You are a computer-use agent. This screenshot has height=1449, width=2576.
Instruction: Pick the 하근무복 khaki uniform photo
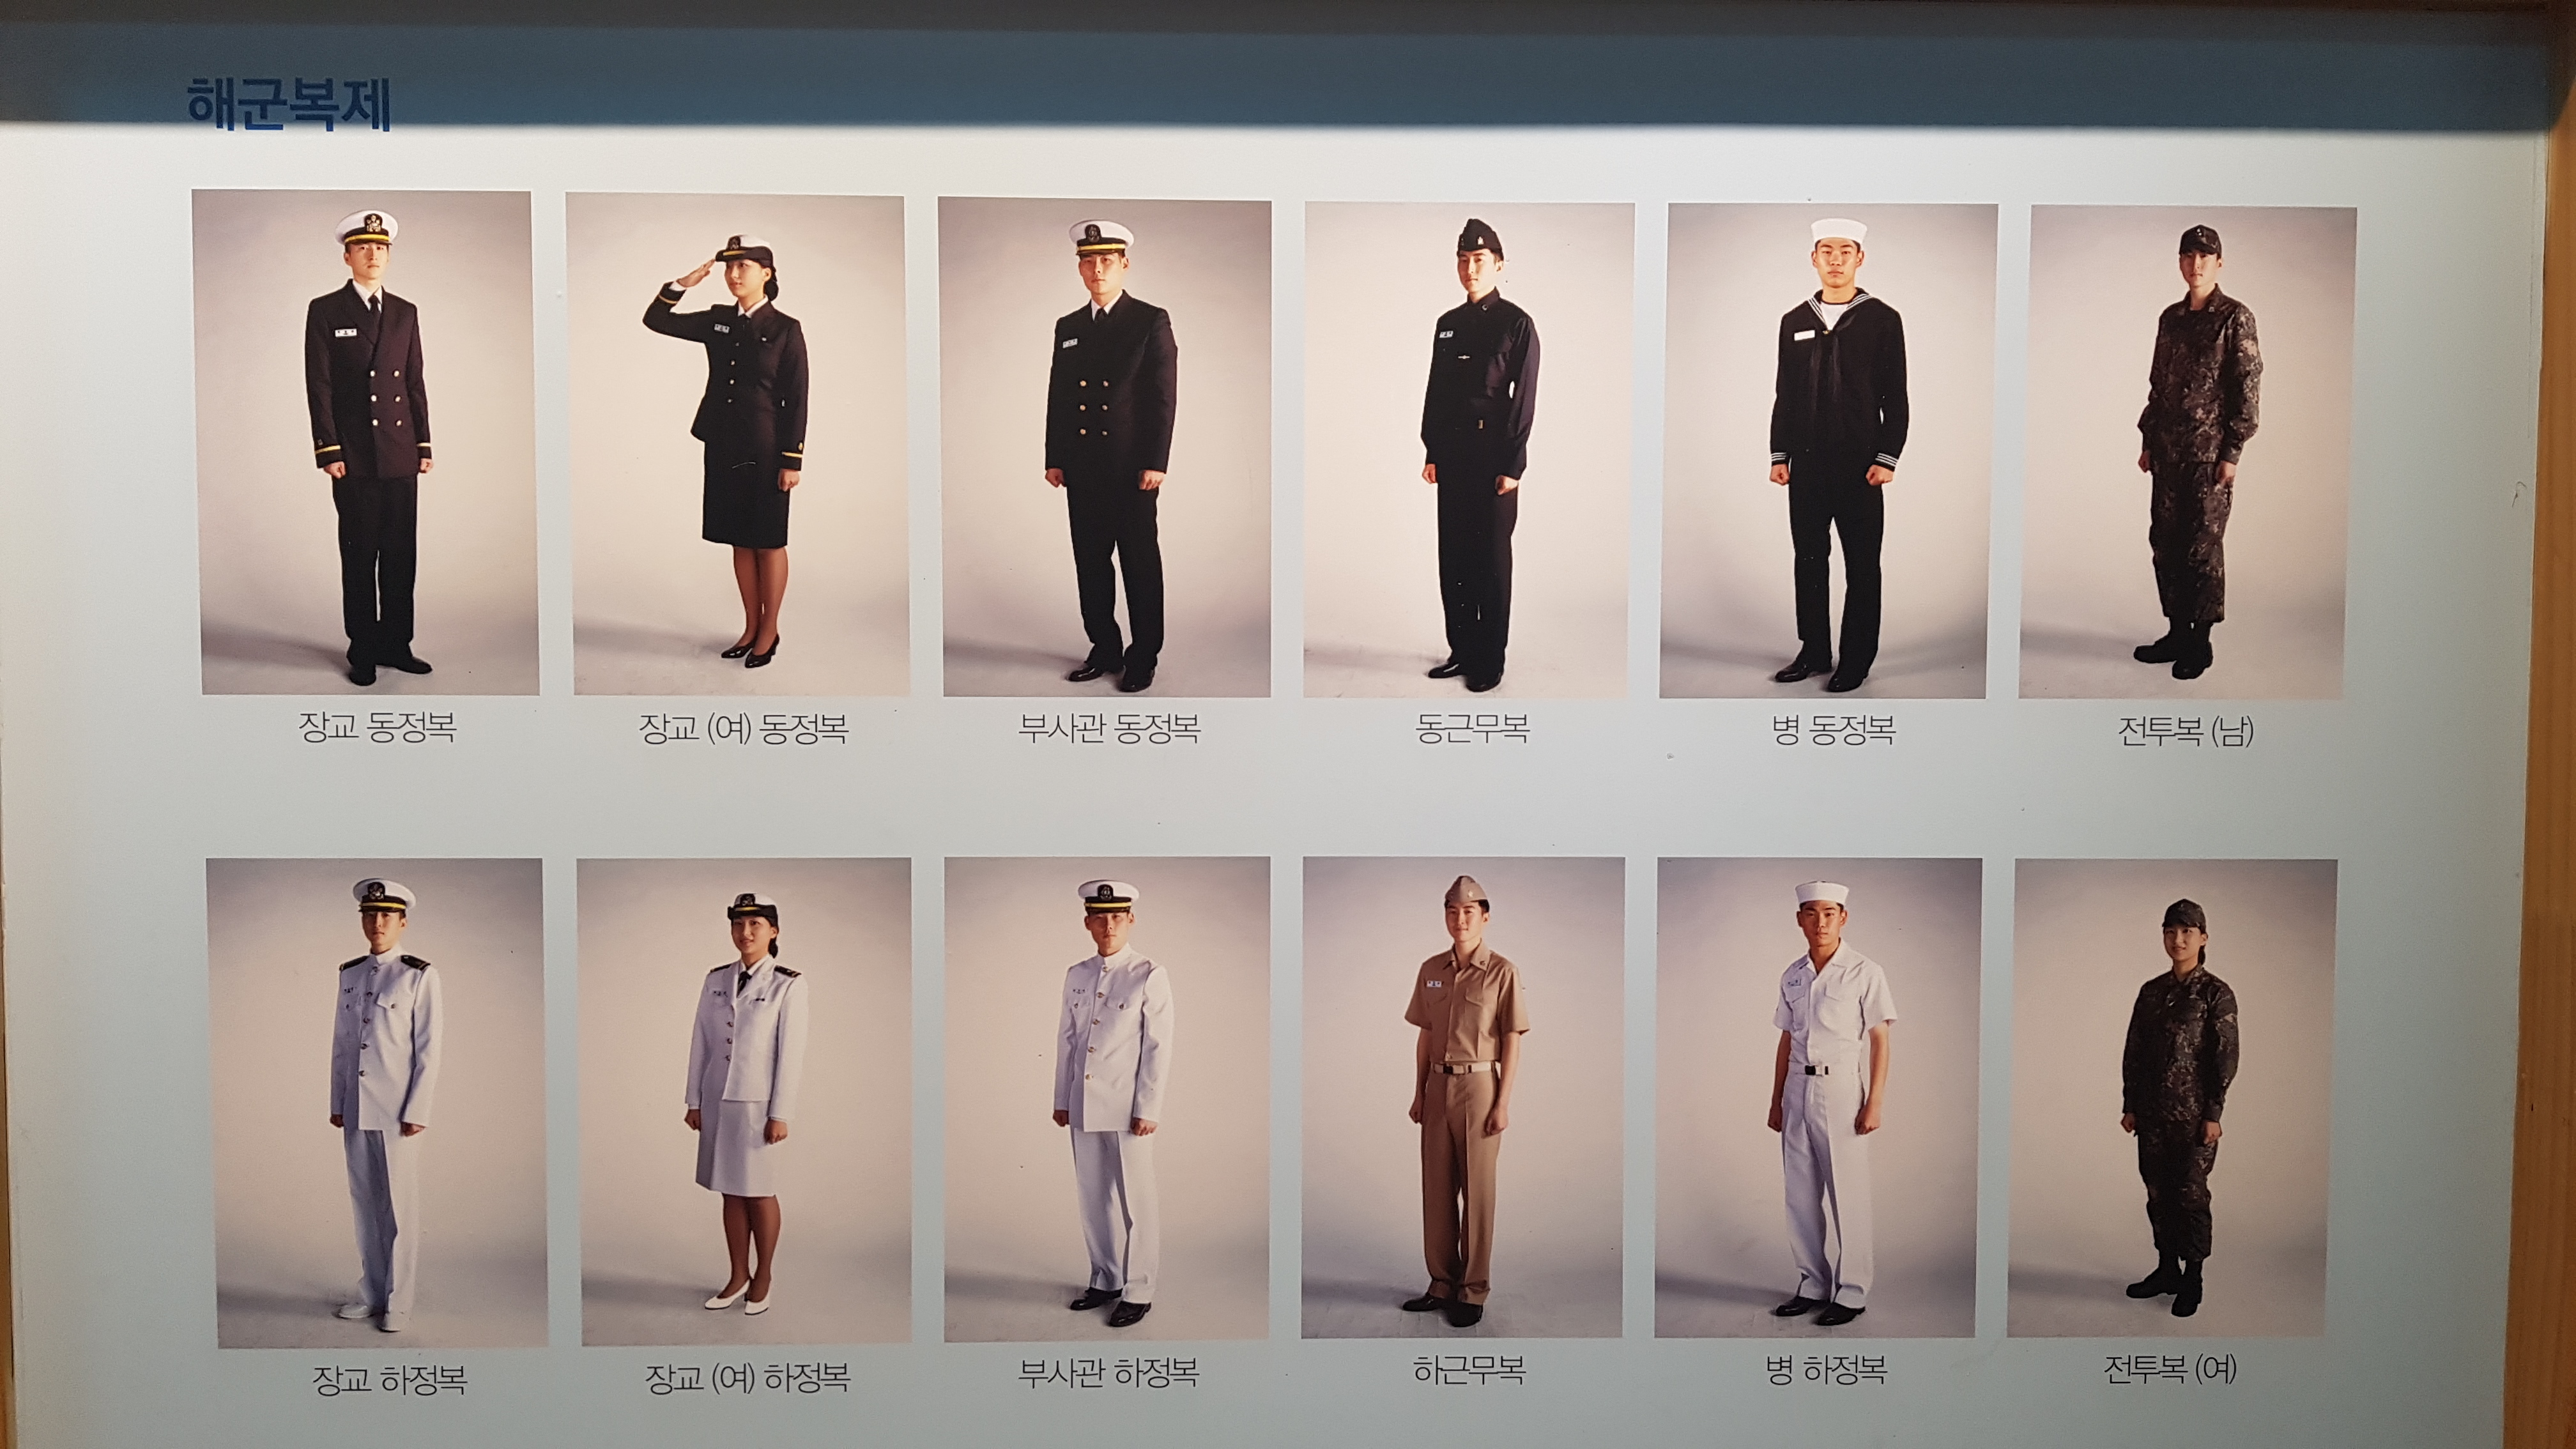point(1463,1098)
